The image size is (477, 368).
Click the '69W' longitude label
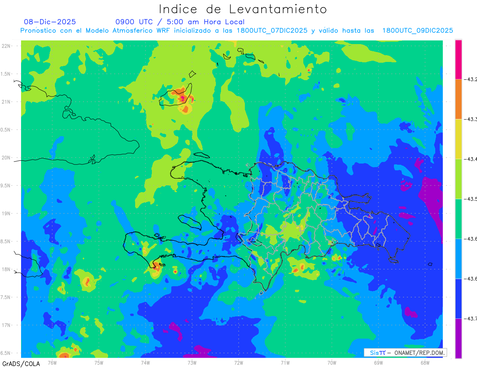[x=378, y=362]
